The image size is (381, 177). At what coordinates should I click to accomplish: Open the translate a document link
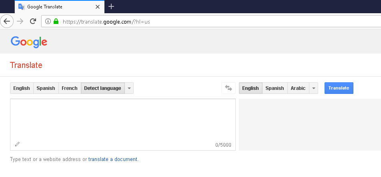pos(113,159)
